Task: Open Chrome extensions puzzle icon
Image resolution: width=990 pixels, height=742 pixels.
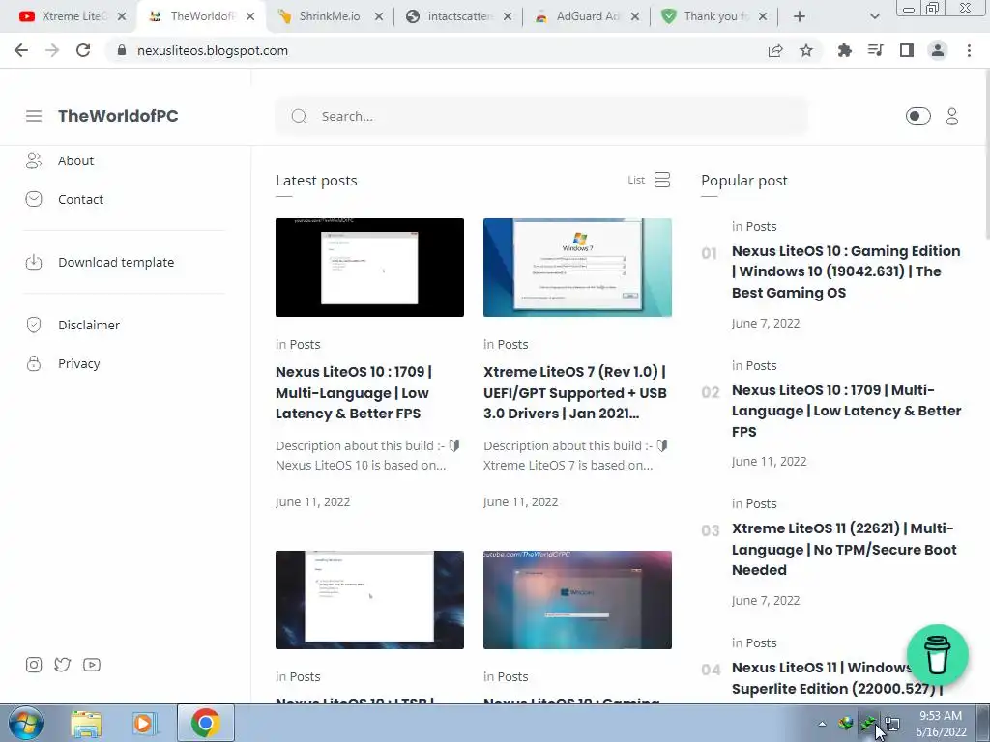Action: [844, 50]
